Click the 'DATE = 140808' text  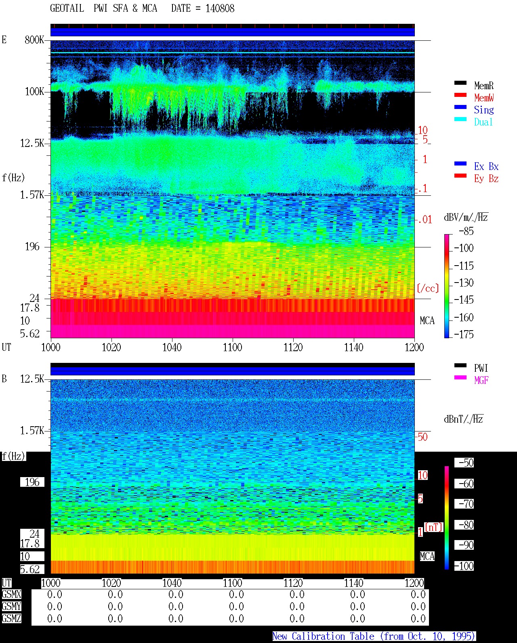click(203, 8)
